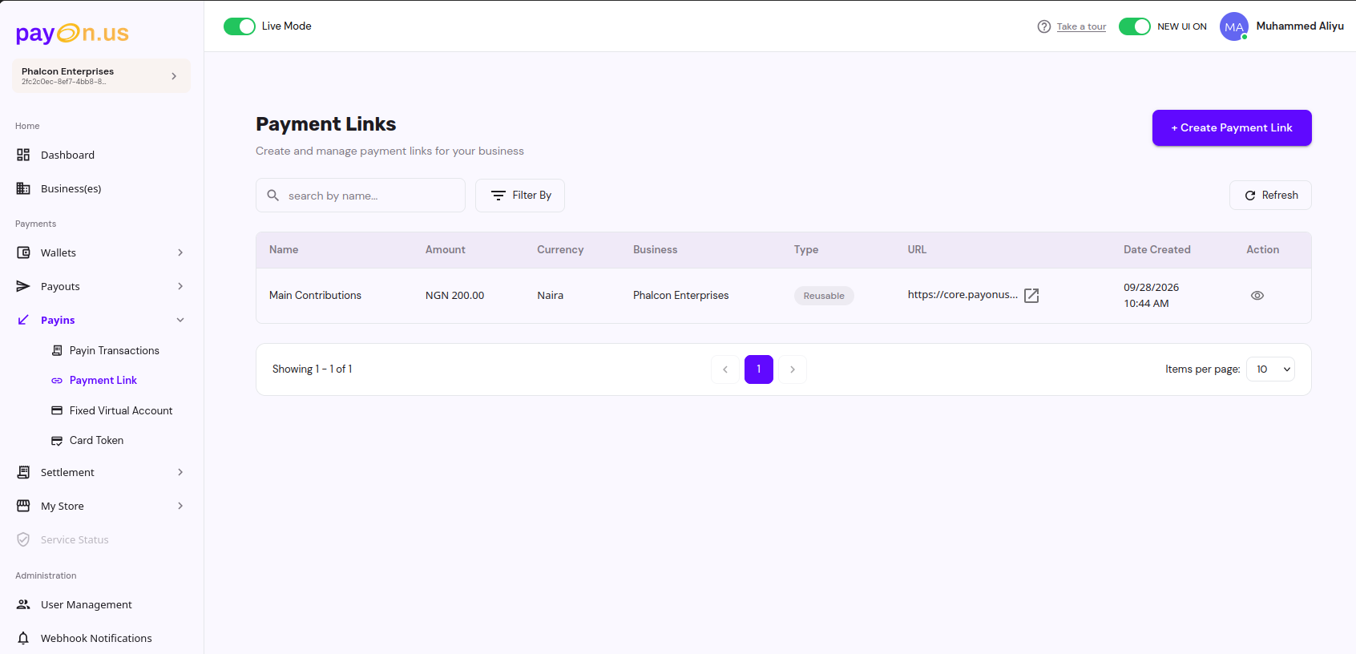
Task: Click the Main Contributions name cell
Action: pos(315,295)
